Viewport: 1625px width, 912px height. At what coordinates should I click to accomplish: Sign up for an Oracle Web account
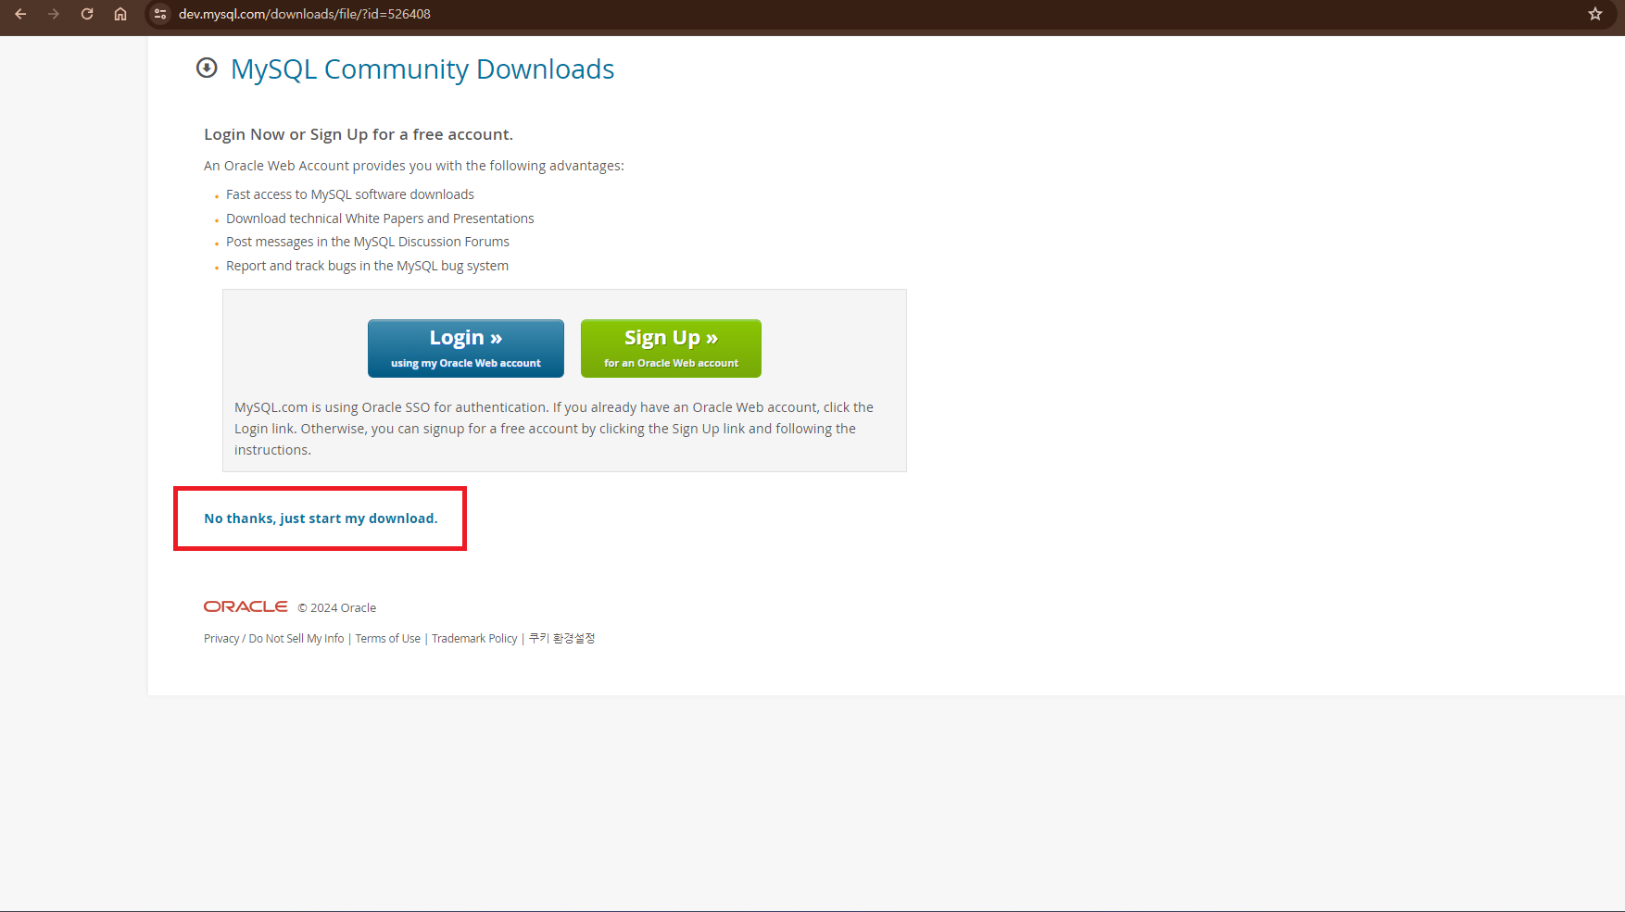pos(671,348)
